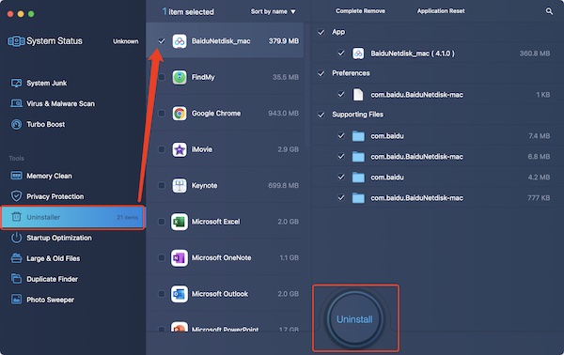The width and height of the screenshot is (564, 355).
Task: Click 7.4 MB com.baidu folder icon
Action: 358,136
